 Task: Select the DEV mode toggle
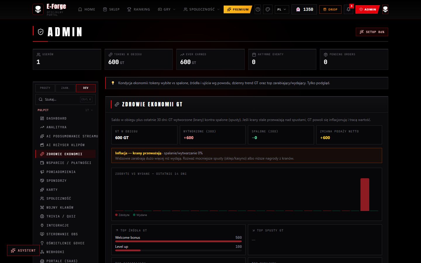(86, 88)
